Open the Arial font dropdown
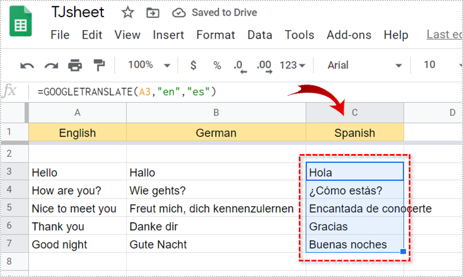Viewport: 463px width, 277px height. [x=365, y=65]
